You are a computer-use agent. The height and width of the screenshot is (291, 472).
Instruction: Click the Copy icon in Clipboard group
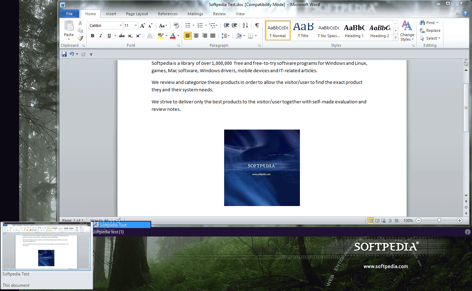tap(80, 30)
